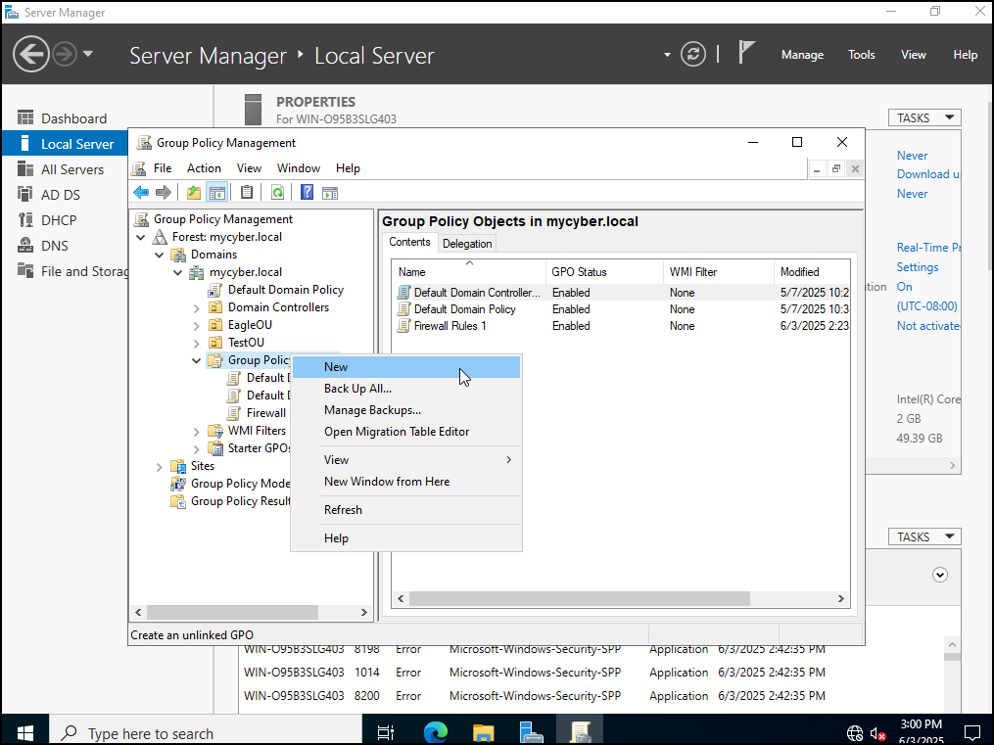The width and height of the screenshot is (994, 745).
Task: Choose New in the context menu
Action: 406,367
